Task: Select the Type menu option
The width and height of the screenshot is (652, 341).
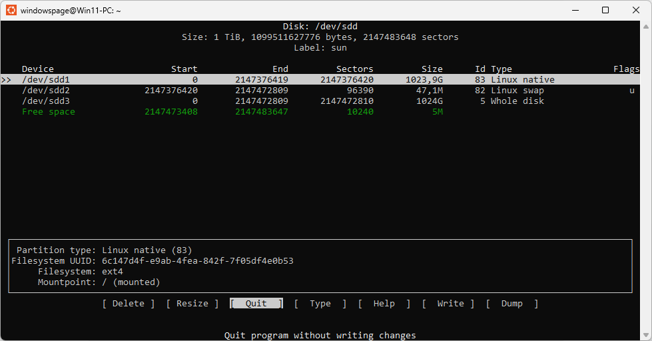Action: [320, 304]
